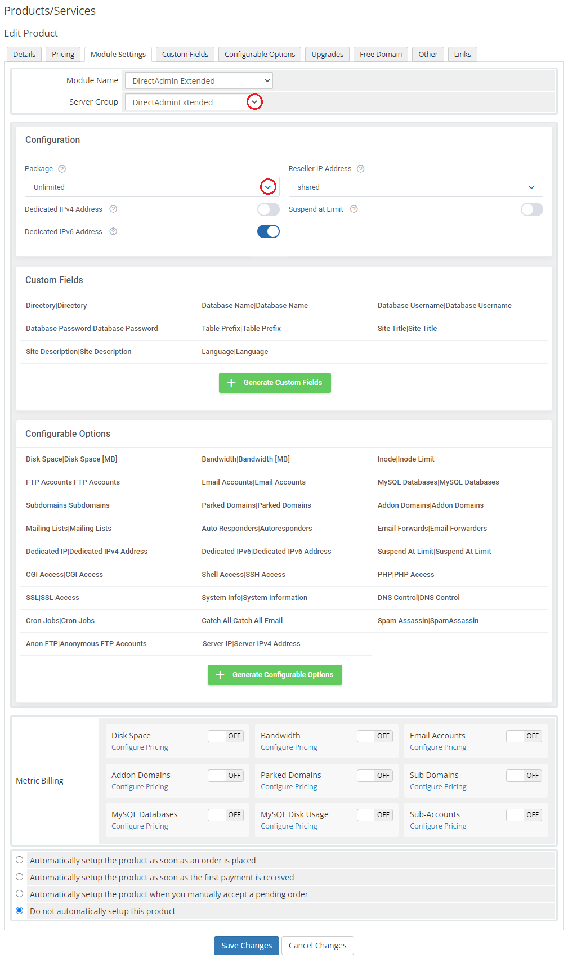The image size is (568, 967).
Task: Switch to the Free Domain tab
Action: click(381, 54)
